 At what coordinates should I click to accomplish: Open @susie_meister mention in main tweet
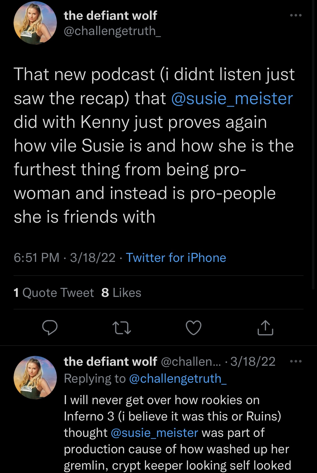tap(232, 98)
